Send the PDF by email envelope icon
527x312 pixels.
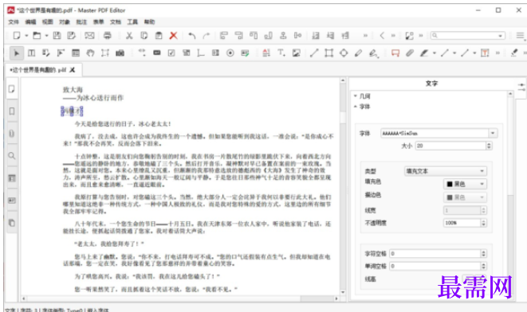click(x=89, y=36)
